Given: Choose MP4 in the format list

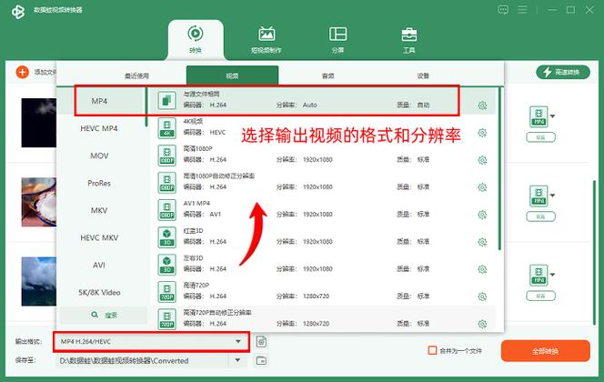Looking at the screenshot, I should [x=99, y=101].
